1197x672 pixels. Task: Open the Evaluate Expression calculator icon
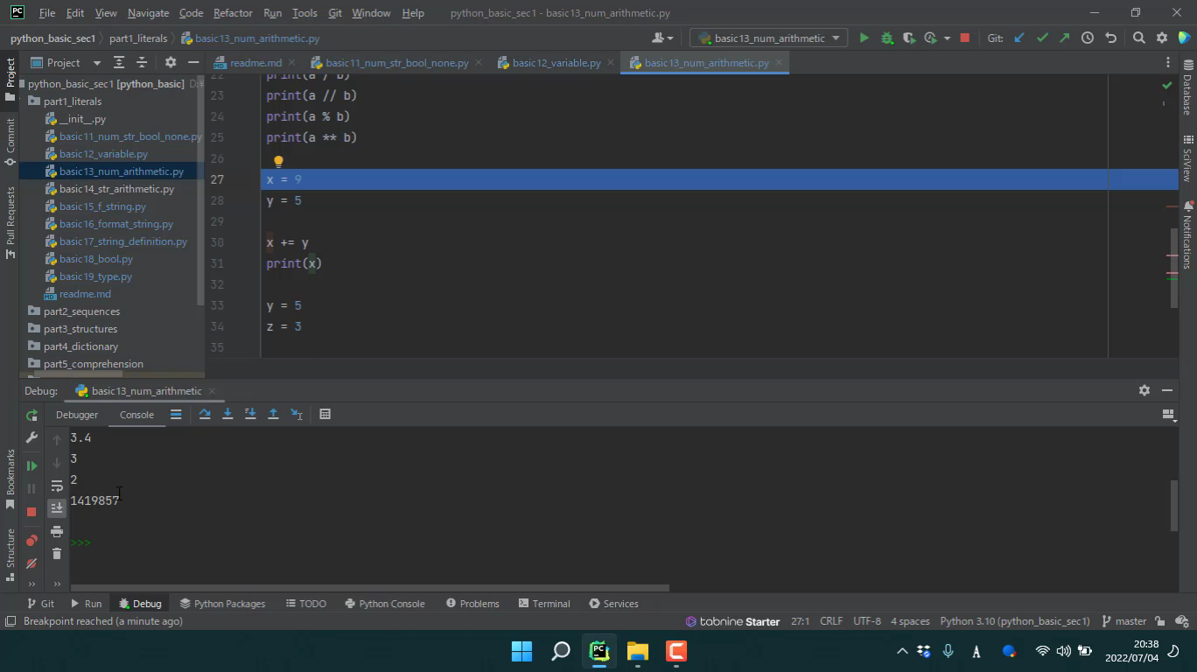coord(325,414)
